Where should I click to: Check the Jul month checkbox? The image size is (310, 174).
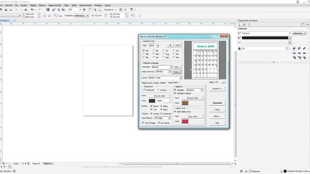(164, 50)
